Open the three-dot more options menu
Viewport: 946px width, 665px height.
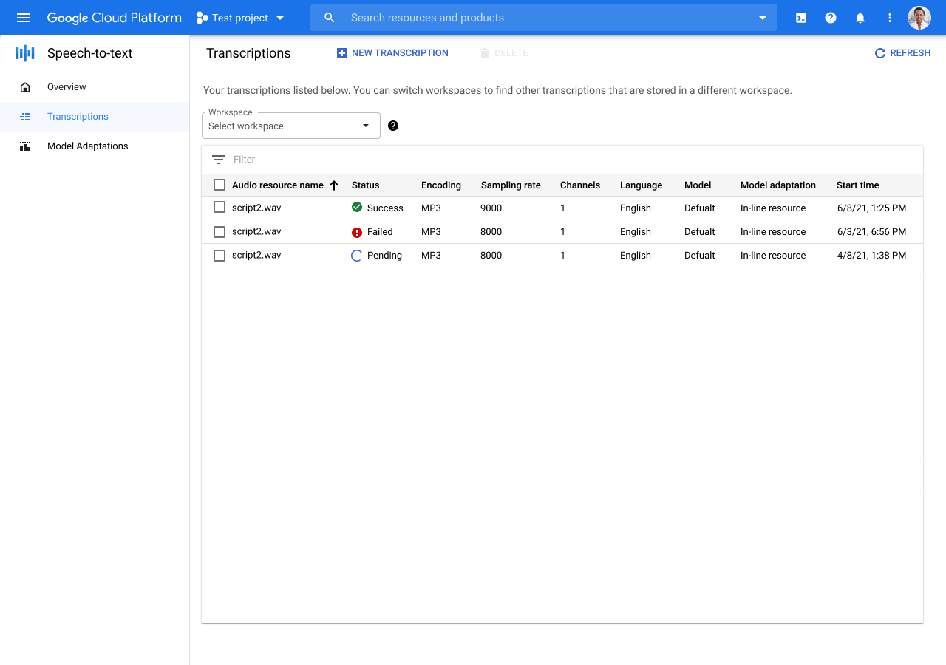[890, 18]
